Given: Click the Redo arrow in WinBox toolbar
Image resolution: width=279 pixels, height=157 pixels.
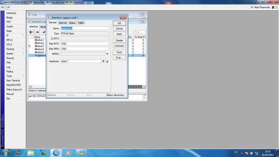Looking at the screenshot, I should [x=8, y=7].
